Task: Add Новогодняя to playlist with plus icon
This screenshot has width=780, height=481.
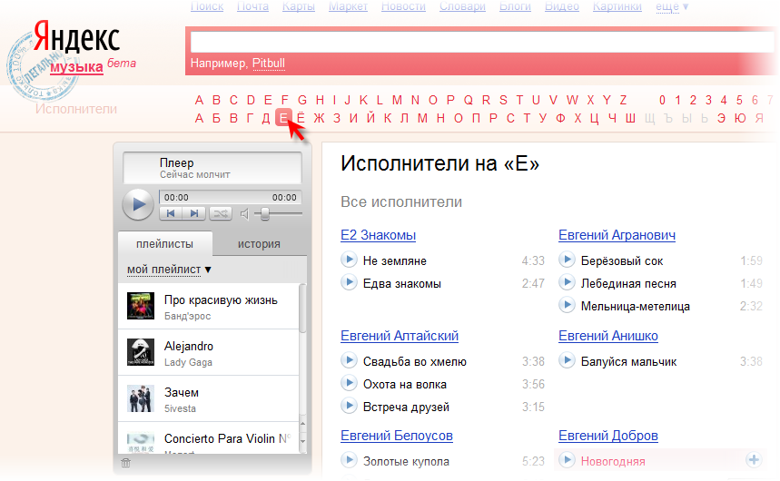Action: pos(754,460)
